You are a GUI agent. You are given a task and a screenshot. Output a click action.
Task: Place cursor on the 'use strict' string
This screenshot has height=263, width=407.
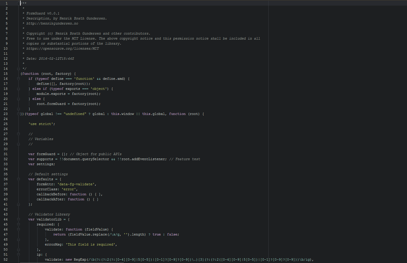[x=42, y=124]
